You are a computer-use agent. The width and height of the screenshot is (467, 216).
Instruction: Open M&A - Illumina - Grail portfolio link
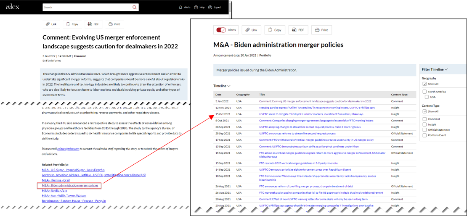pos(56,180)
